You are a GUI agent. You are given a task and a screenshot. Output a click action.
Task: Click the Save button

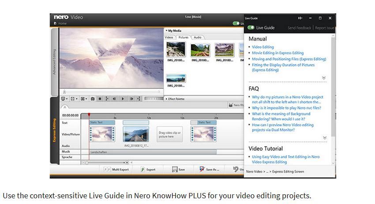coord(178,169)
